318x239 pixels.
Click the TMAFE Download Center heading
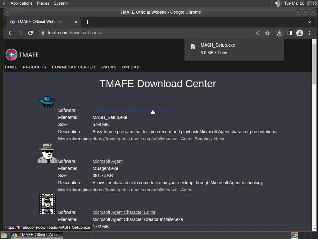point(157,83)
